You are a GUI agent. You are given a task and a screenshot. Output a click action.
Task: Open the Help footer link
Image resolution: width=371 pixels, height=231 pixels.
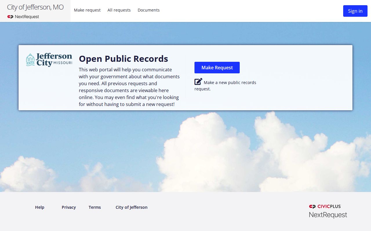pyautogui.click(x=40, y=207)
